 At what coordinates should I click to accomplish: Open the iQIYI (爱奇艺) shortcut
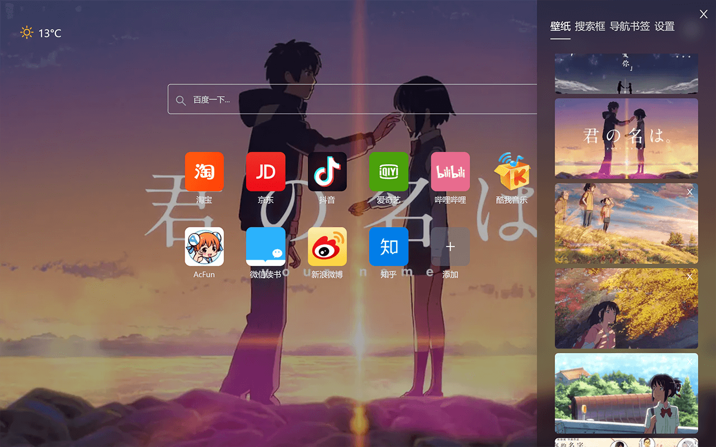[389, 172]
